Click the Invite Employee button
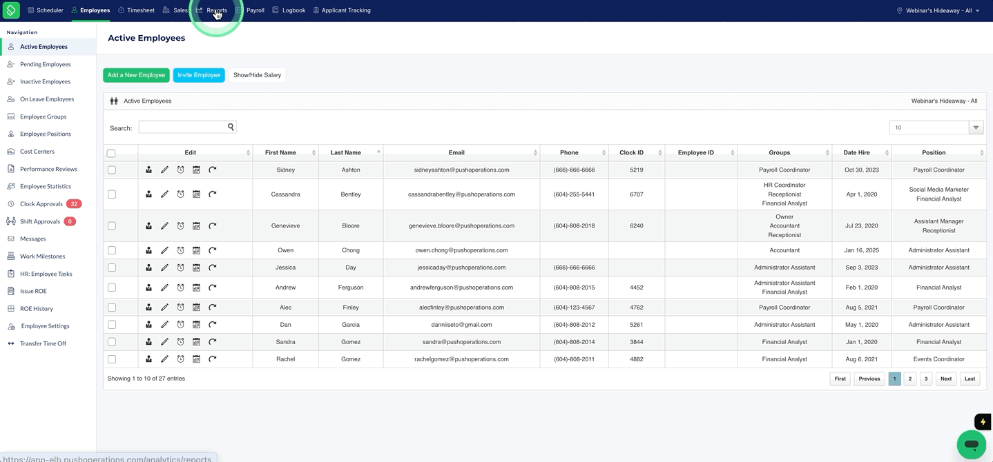Image resolution: width=993 pixels, height=462 pixels. point(199,75)
